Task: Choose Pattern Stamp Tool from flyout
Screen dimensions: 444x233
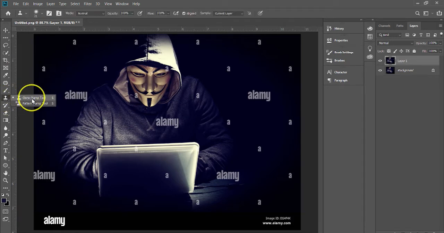Action: (x=35, y=103)
